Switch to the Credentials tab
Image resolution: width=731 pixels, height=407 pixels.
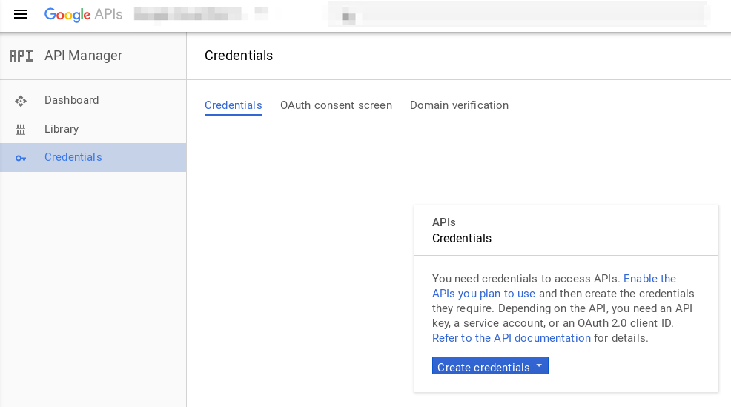[x=233, y=105]
